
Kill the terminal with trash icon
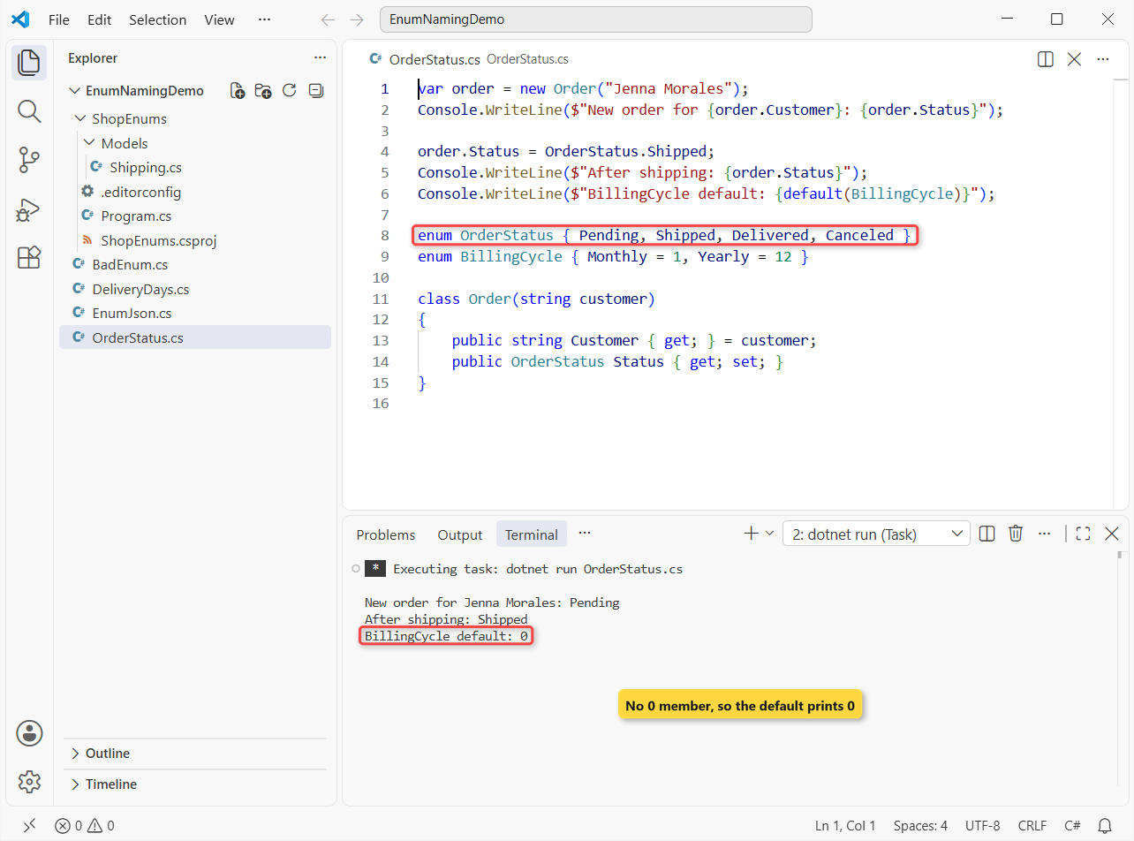click(1017, 534)
